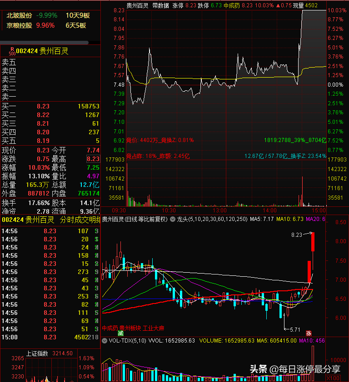Viewport: 349px width, 382px height.
Task: Click the 002424 贵州百灵 stock title
Action: 42,51
